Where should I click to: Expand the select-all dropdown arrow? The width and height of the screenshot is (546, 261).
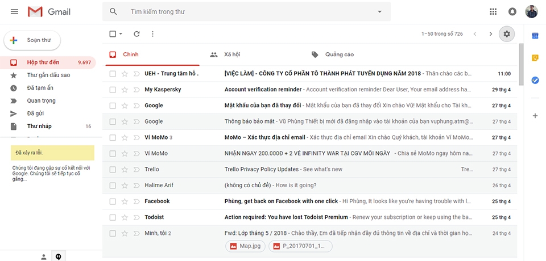(x=121, y=34)
